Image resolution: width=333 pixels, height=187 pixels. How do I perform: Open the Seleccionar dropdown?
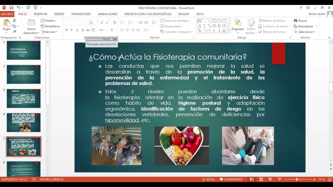pyautogui.click(x=305, y=32)
